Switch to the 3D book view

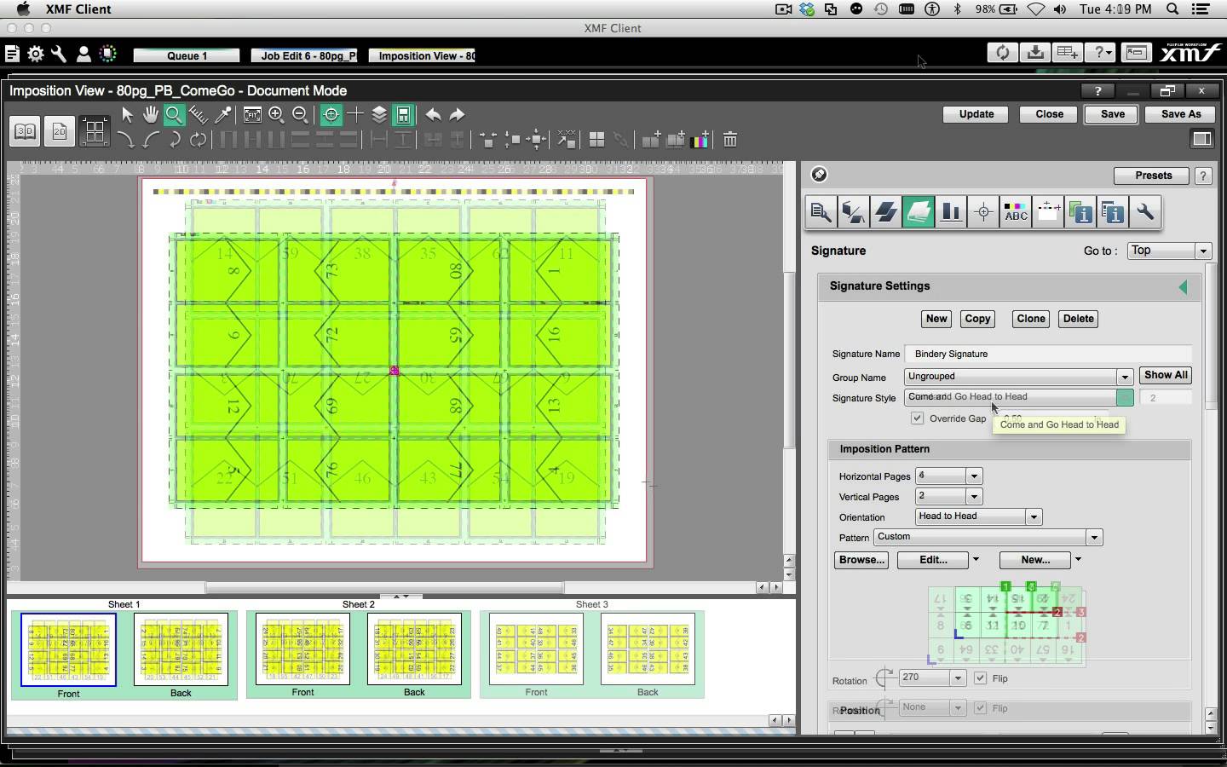[26, 131]
